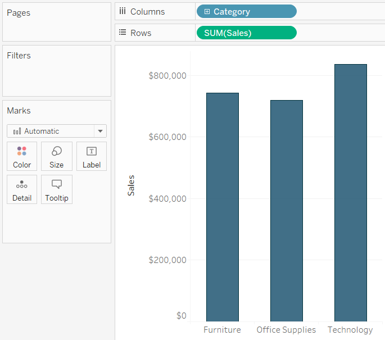Select the Category pill on Columns
This screenshot has height=340, width=385.
tap(247, 12)
